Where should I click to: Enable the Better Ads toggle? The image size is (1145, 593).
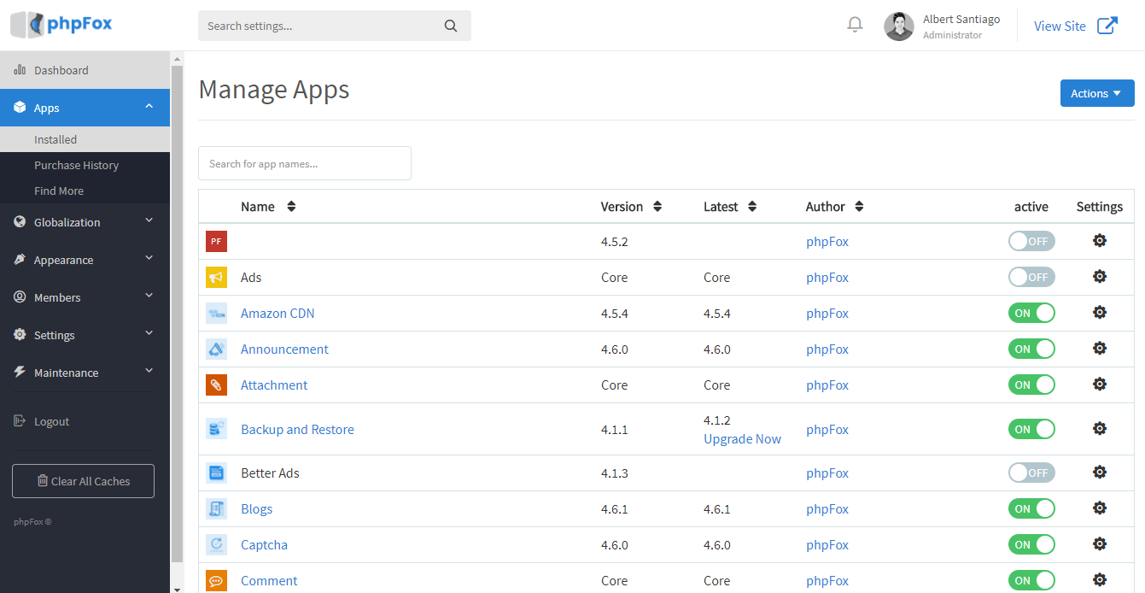1031,472
